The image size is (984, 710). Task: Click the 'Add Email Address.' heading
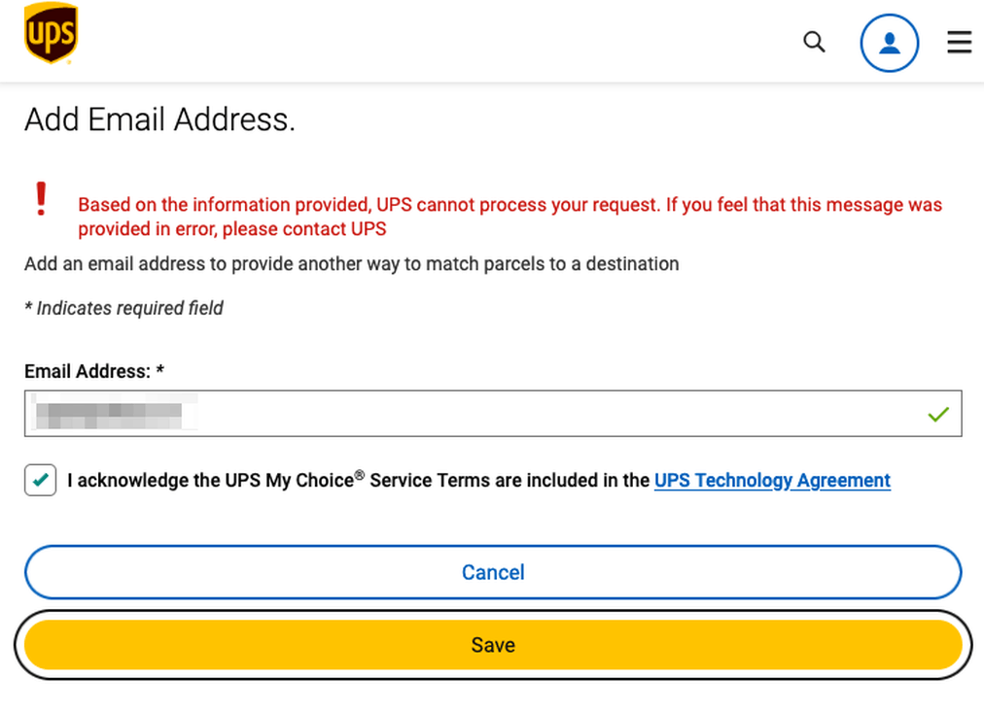159,119
